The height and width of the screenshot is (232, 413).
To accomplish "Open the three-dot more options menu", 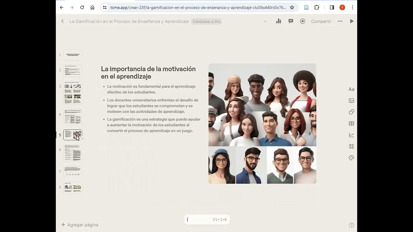I will 340,21.
